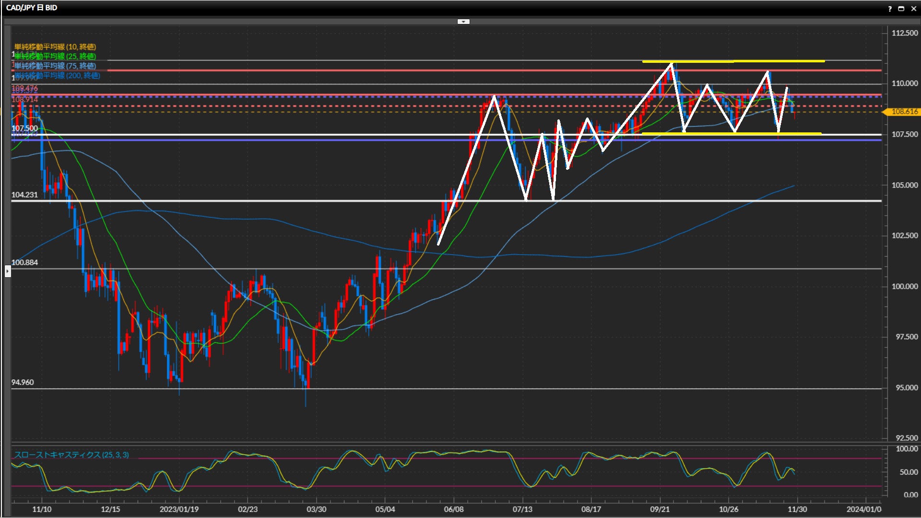Click the upper yellow resistance line
The width and height of the screenshot is (921, 518).
click(777, 61)
